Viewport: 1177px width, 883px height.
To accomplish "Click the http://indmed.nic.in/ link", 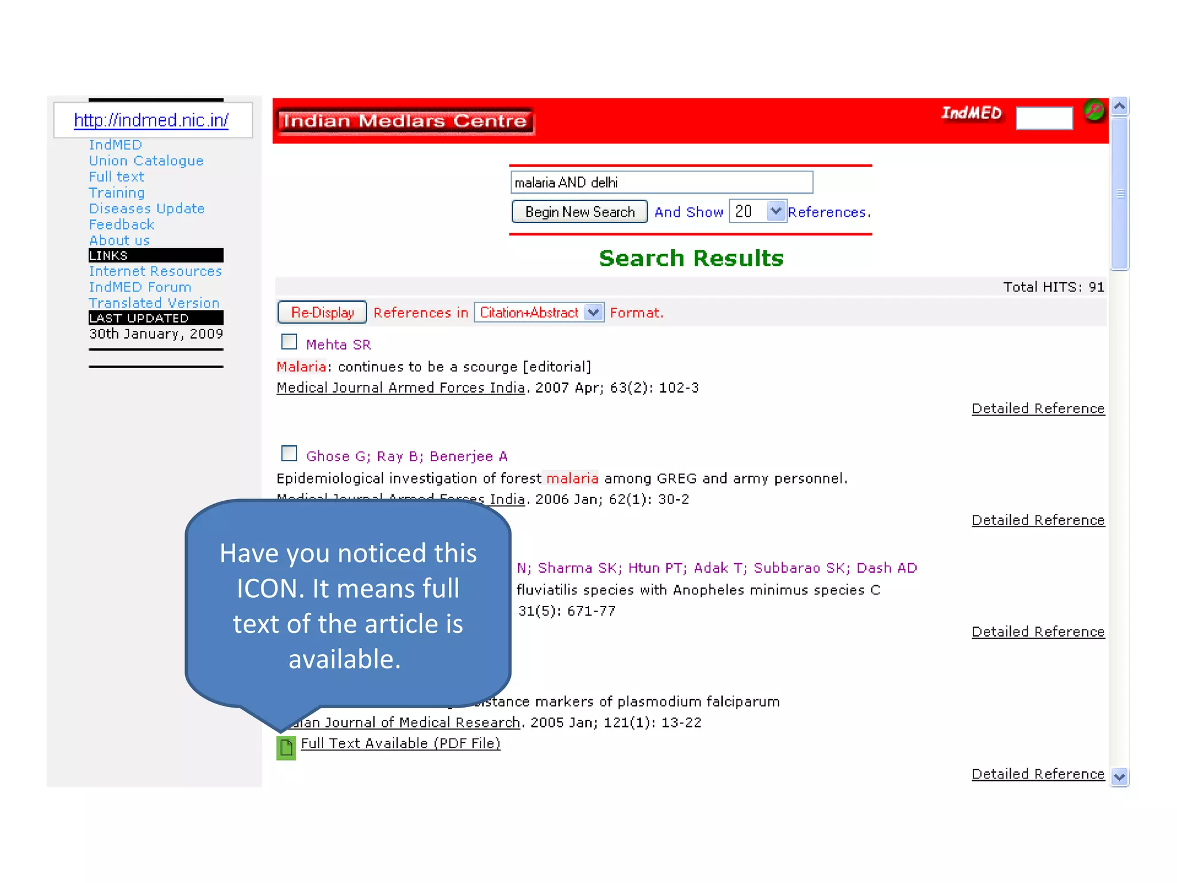I will click(x=151, y=120).
